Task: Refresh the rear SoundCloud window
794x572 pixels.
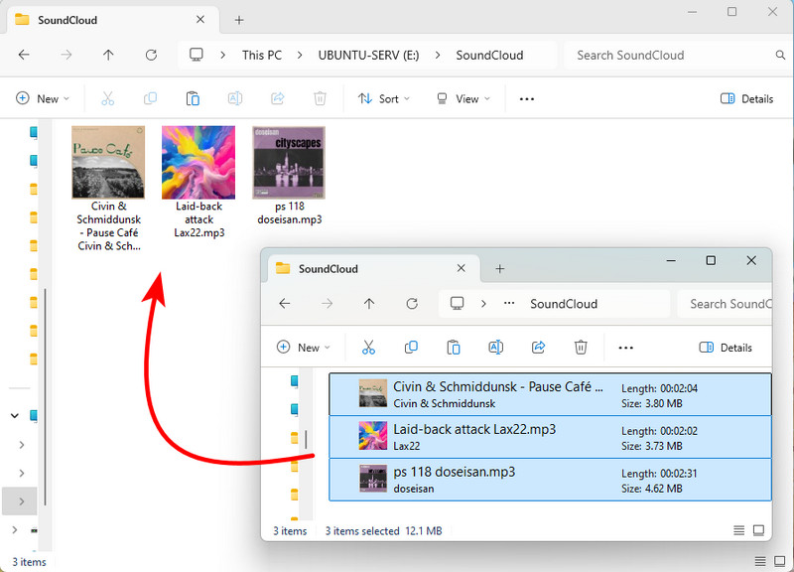Action: coord(151,55)
